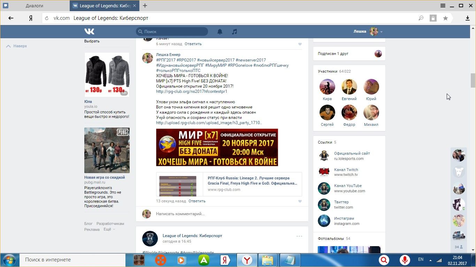The image size is (476, 267).
Task: Click the #РПГ2017 hashtag
Action: [x=166, y=60]
